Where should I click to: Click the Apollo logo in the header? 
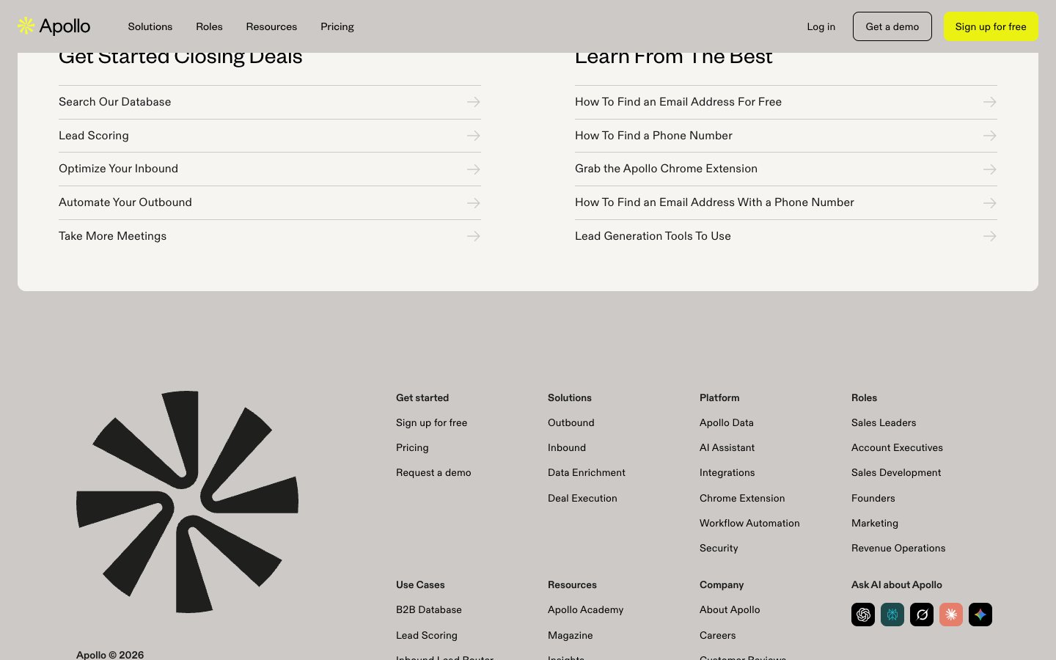click(x=54, y=26)
